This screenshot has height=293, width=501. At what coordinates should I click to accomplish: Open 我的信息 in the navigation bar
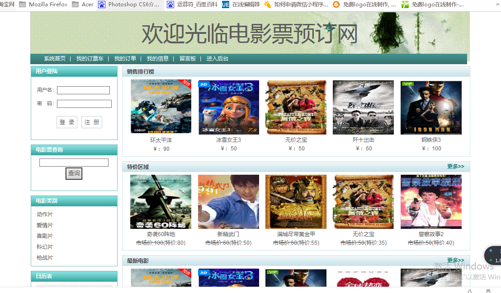coord(157,59)
